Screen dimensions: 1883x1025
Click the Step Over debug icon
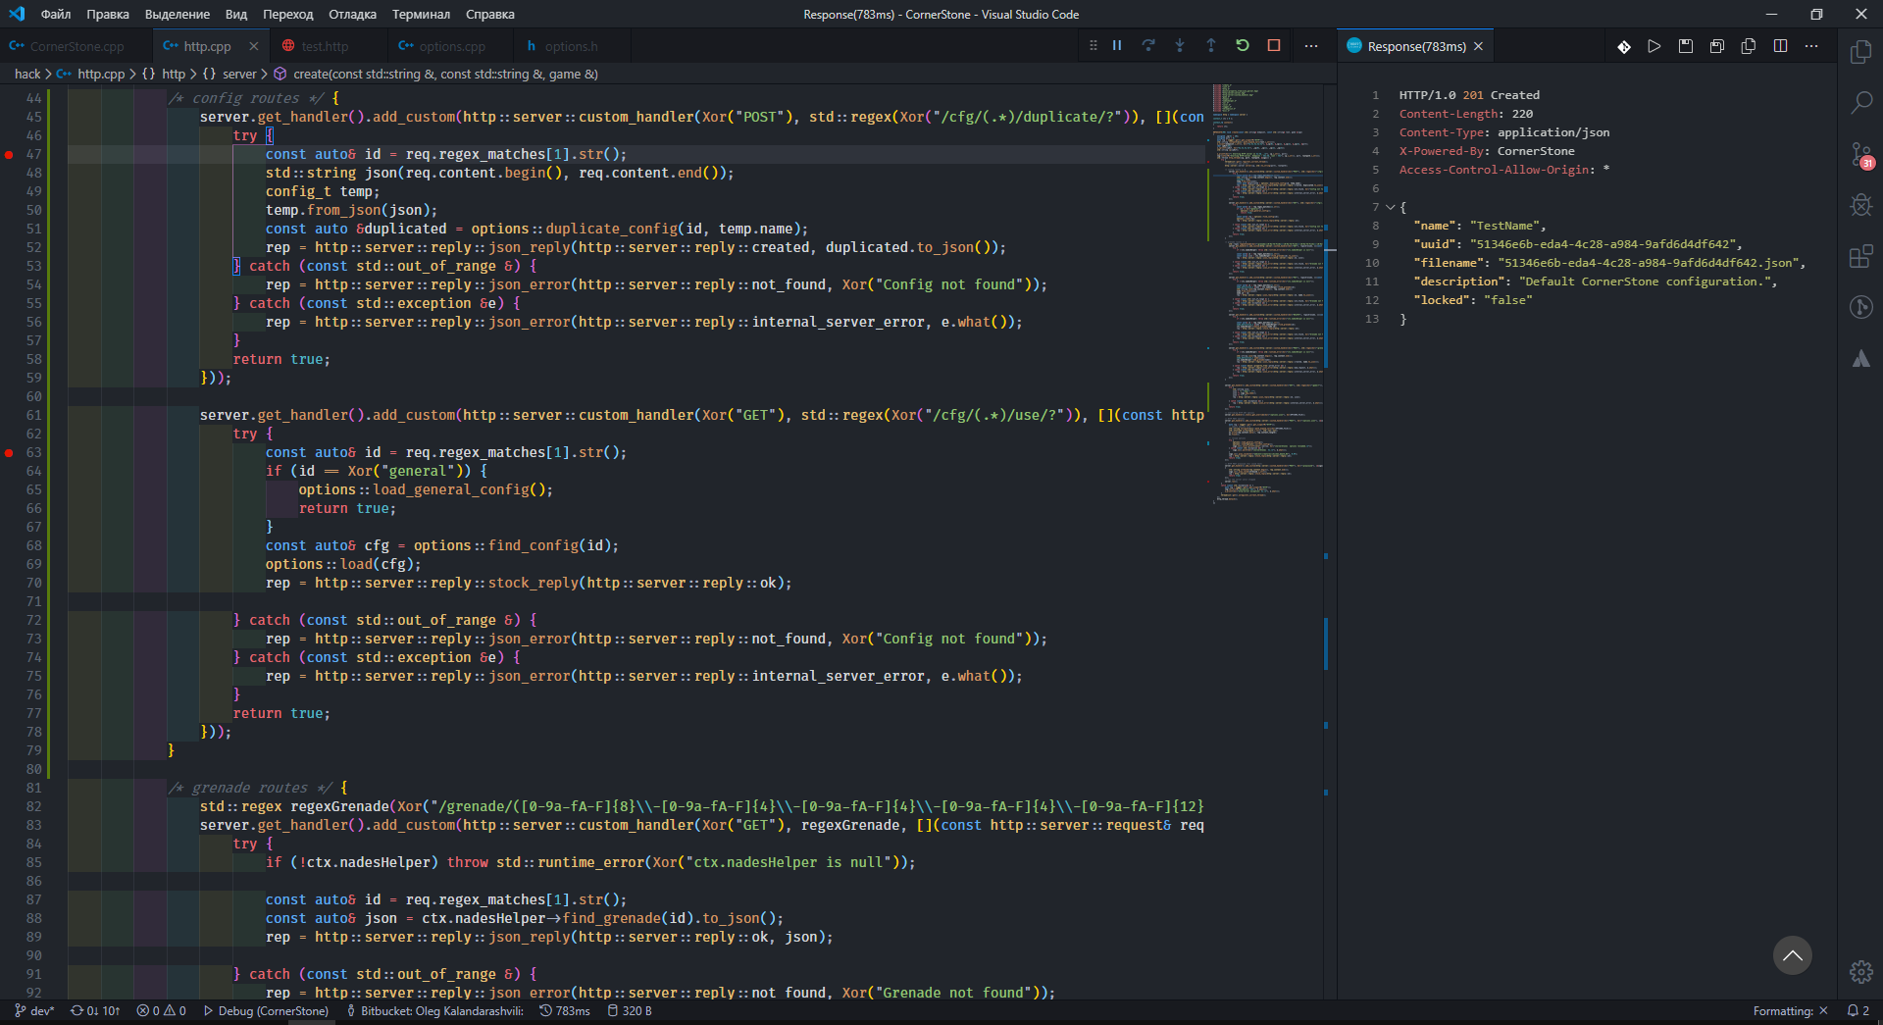tap(1148, 46)
